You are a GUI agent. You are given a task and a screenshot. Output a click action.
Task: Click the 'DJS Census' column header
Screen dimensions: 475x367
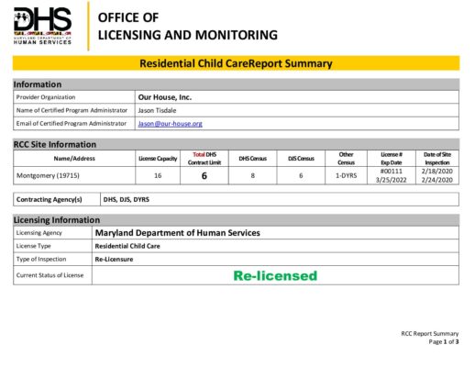[x=301, y=159]
